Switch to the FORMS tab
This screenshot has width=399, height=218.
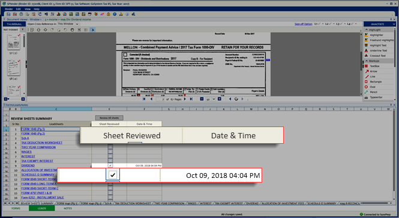coord(16,208)
